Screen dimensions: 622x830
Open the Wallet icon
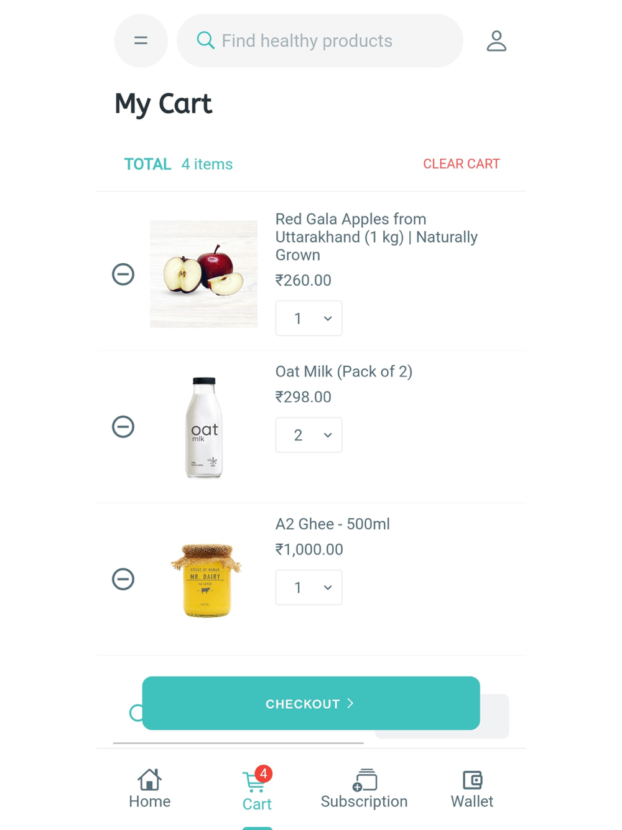click(x=472, y=780)
